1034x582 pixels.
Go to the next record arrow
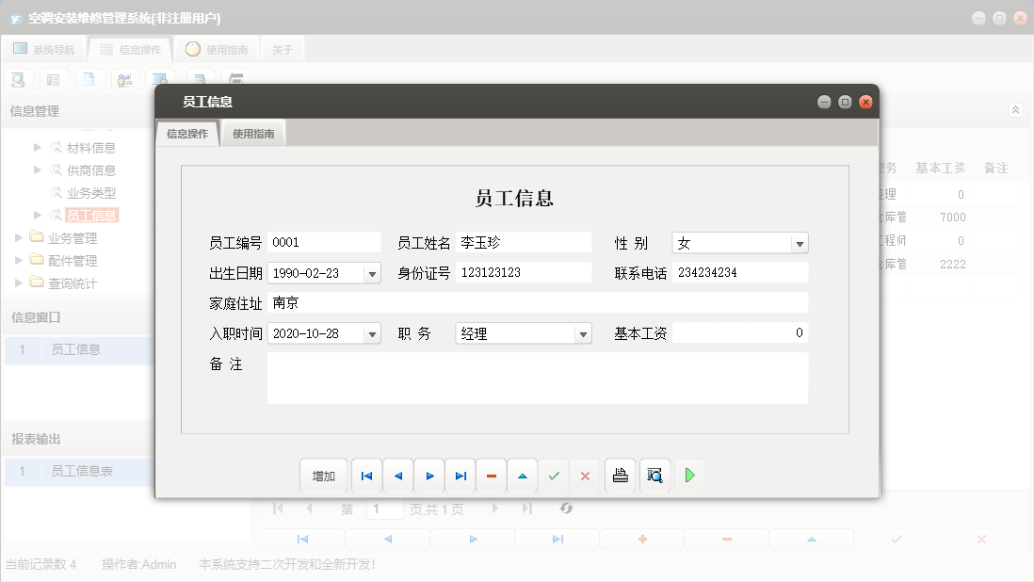click(x=429, y=476)
